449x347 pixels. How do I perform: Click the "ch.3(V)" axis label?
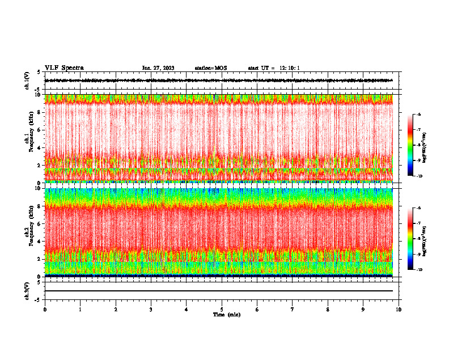pyautogui.click(x=27, y=291)
